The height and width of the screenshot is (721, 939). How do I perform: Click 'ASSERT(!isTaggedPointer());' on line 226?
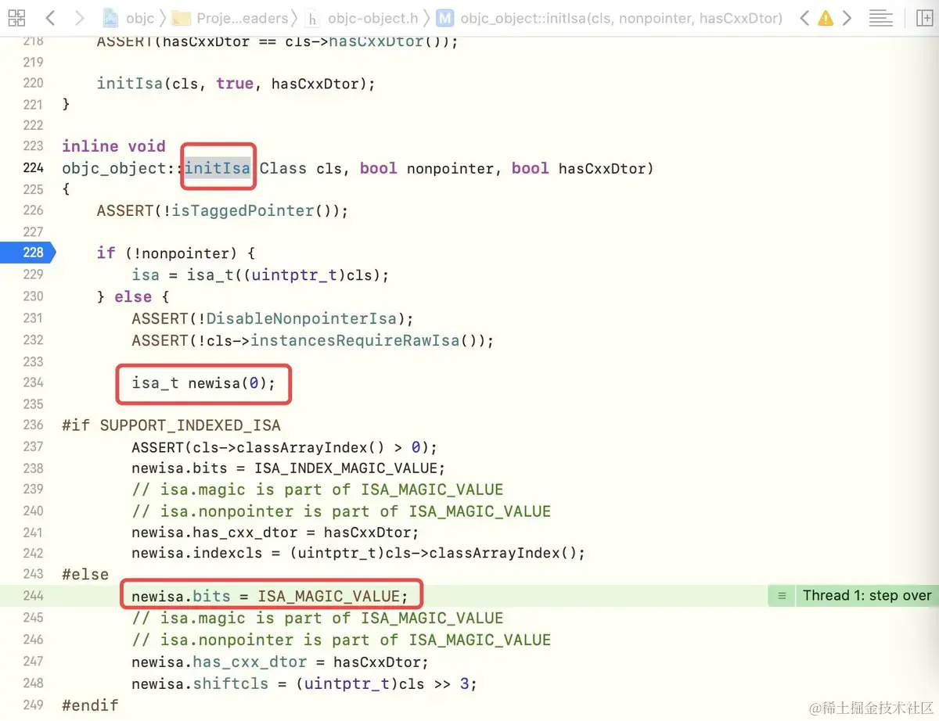pyautogui.click(x=222, y=210)
